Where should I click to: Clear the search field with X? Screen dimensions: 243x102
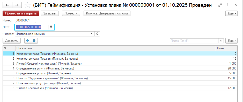(x=221, y=41)
